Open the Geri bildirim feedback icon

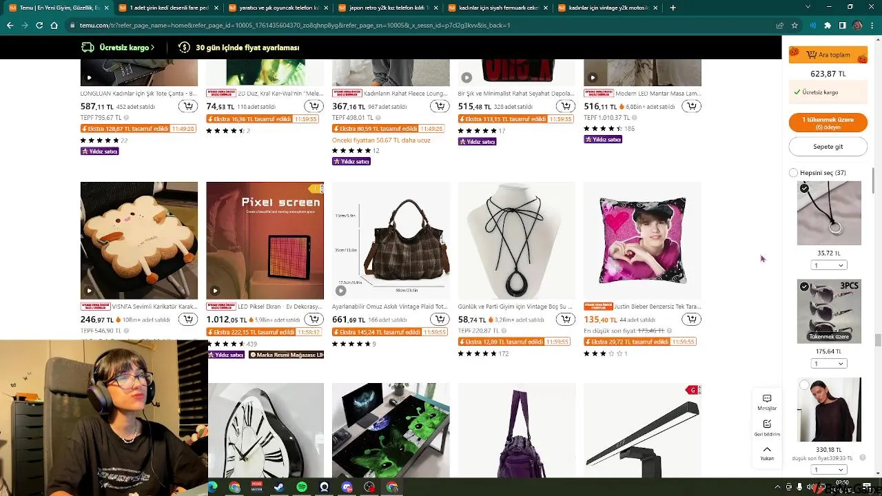[x=767, y=427]
